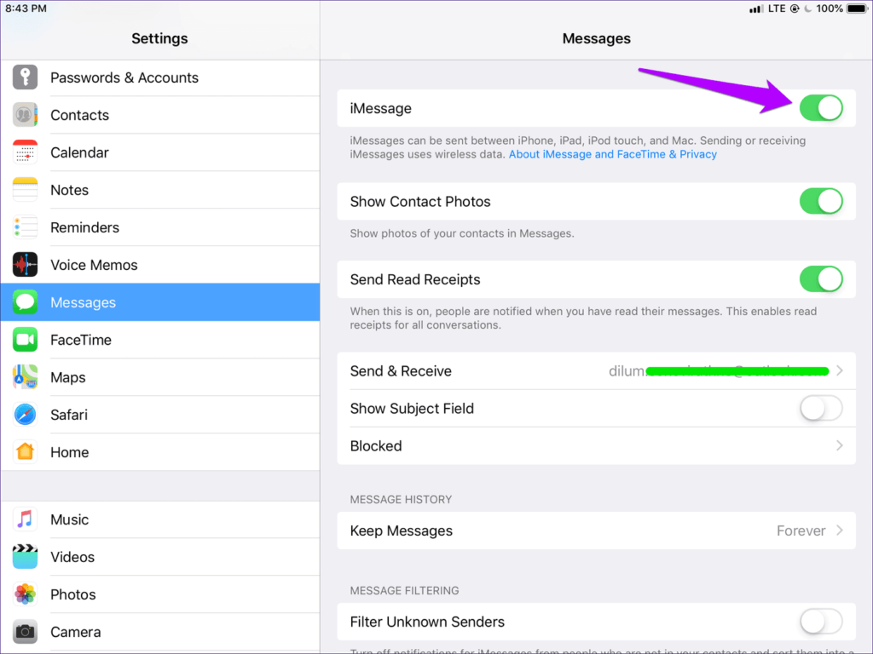
Task: Select the Voice Memos icon
Action: (x=25, y=265)
